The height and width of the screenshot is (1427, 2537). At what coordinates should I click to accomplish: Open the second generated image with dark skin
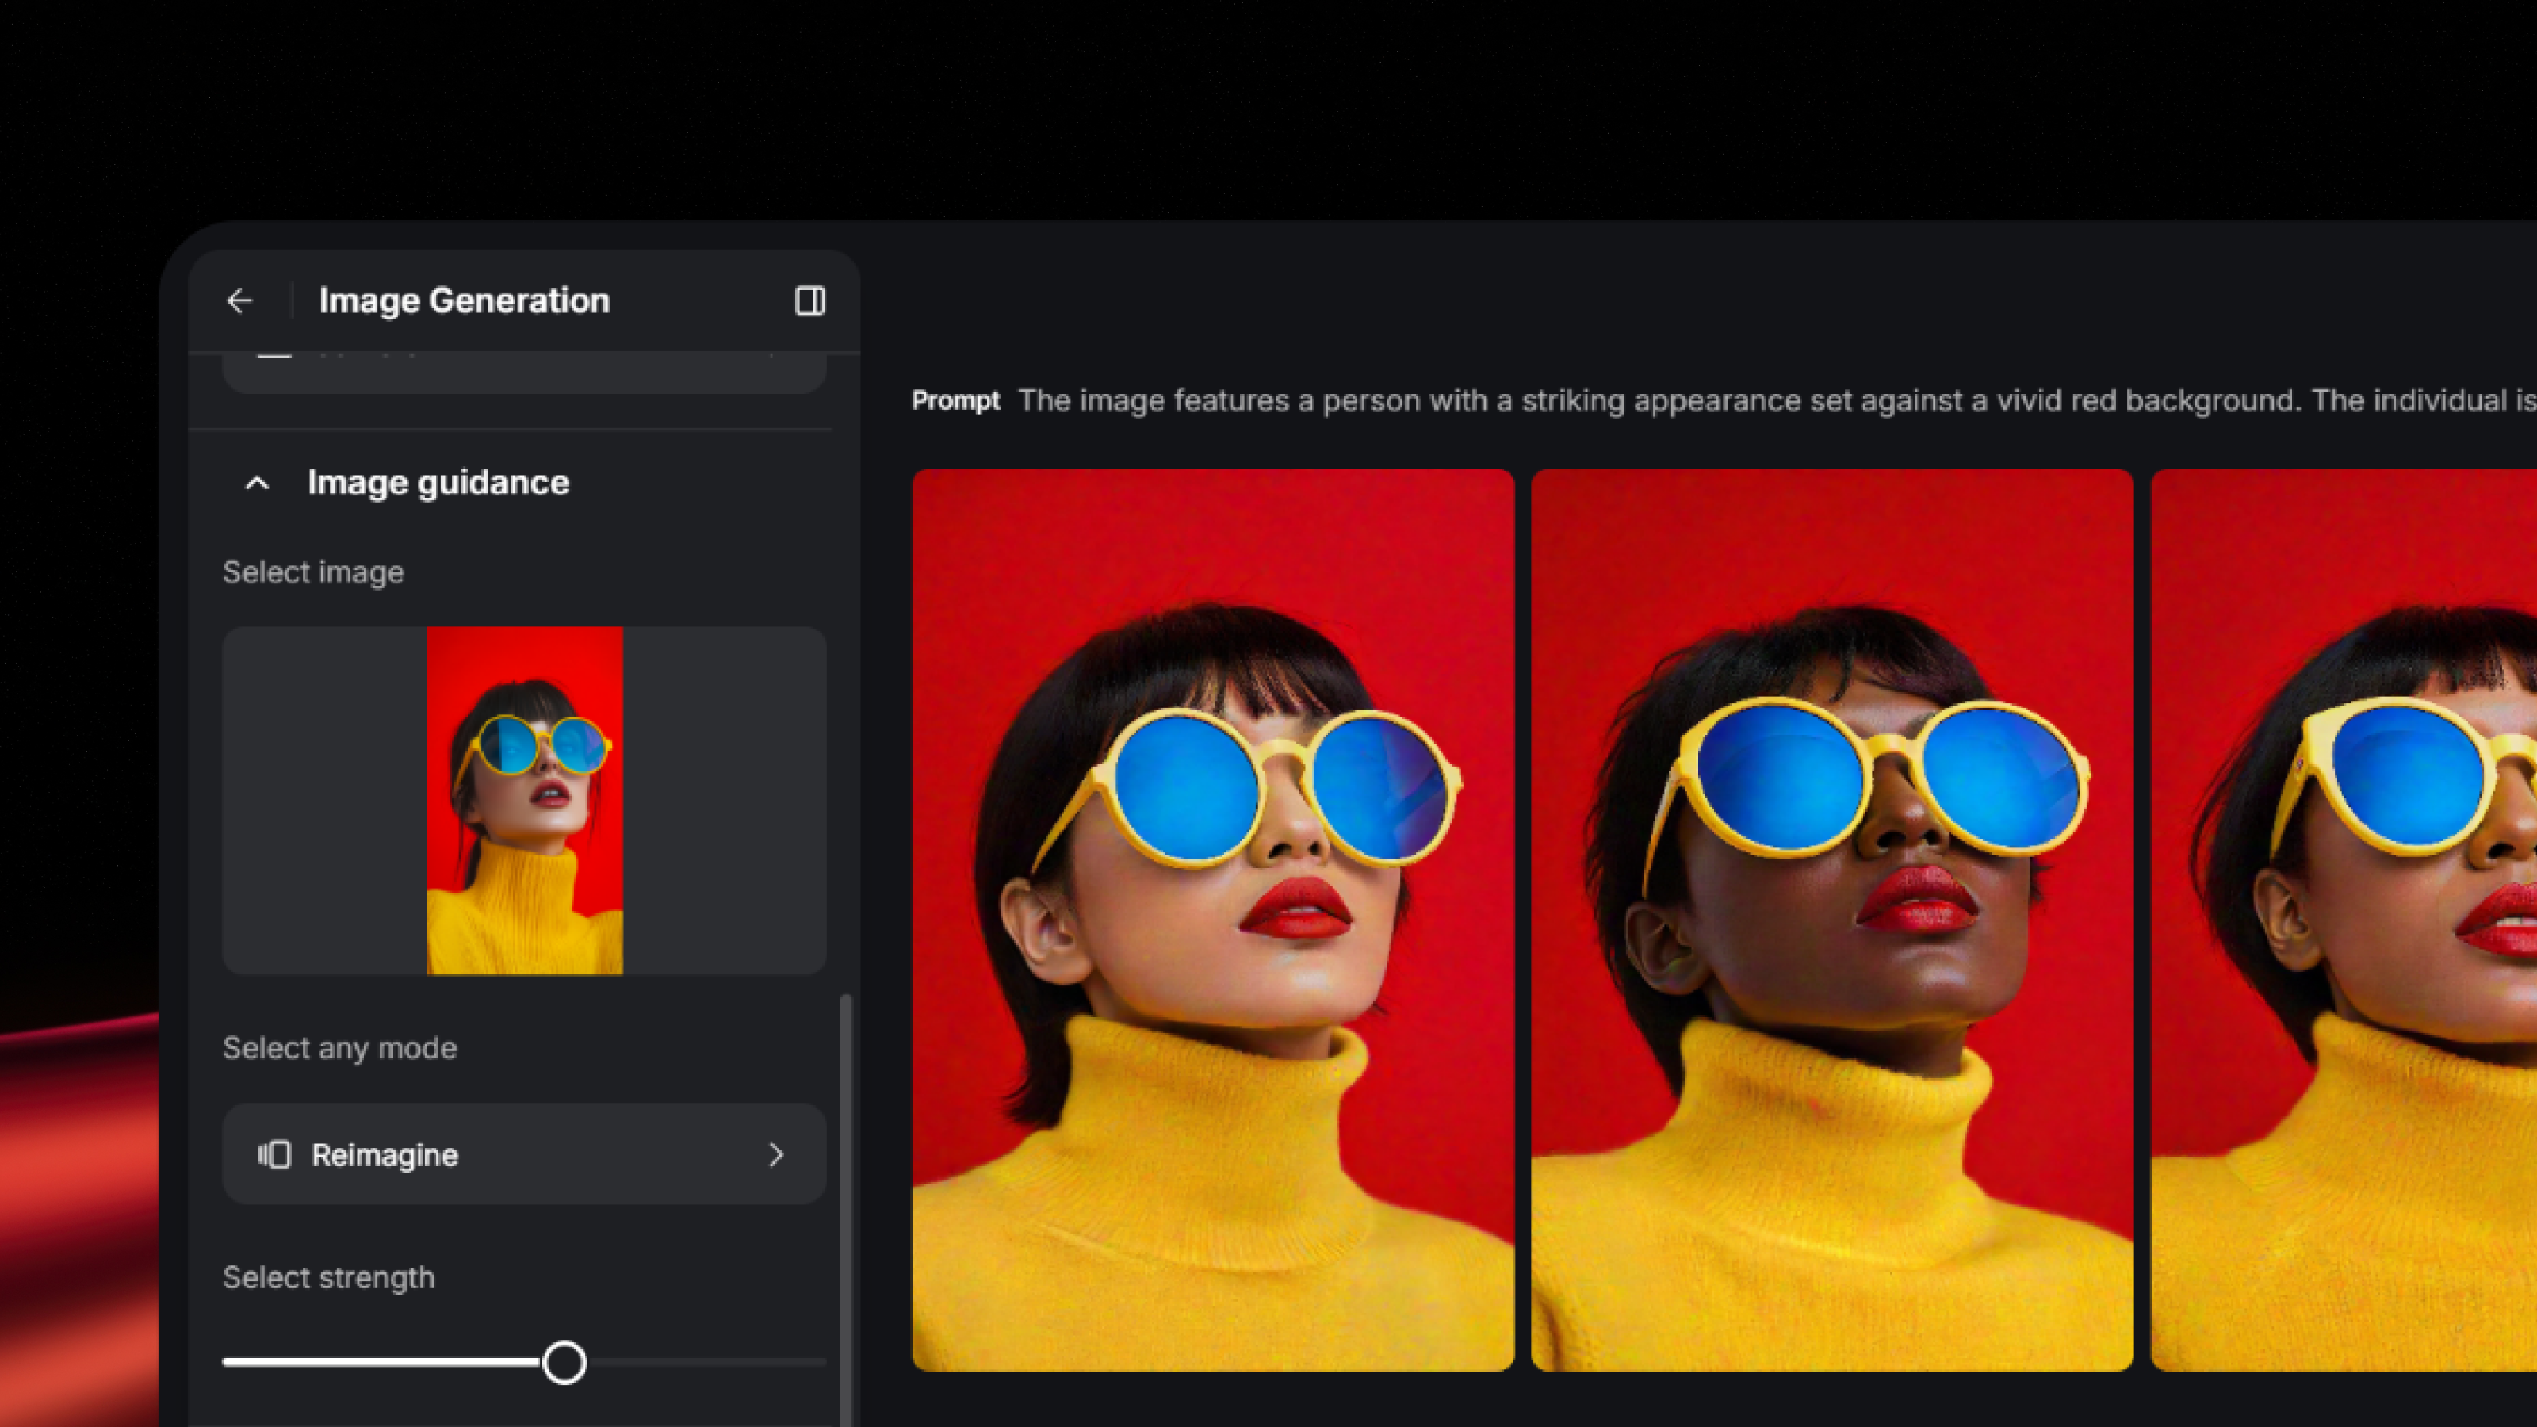tap(1832, 919)
